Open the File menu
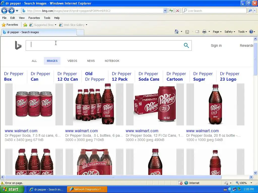Viewport: 258px width, 193px height. click(5, 18)
